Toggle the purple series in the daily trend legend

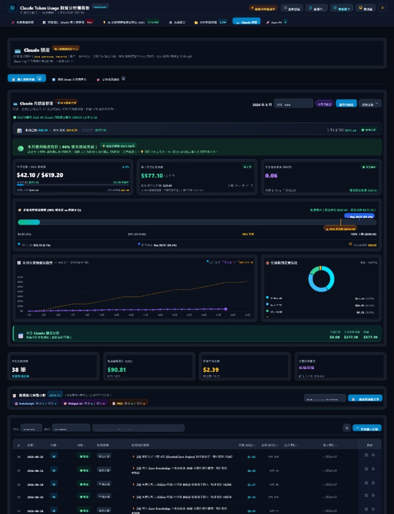[228, 262]
